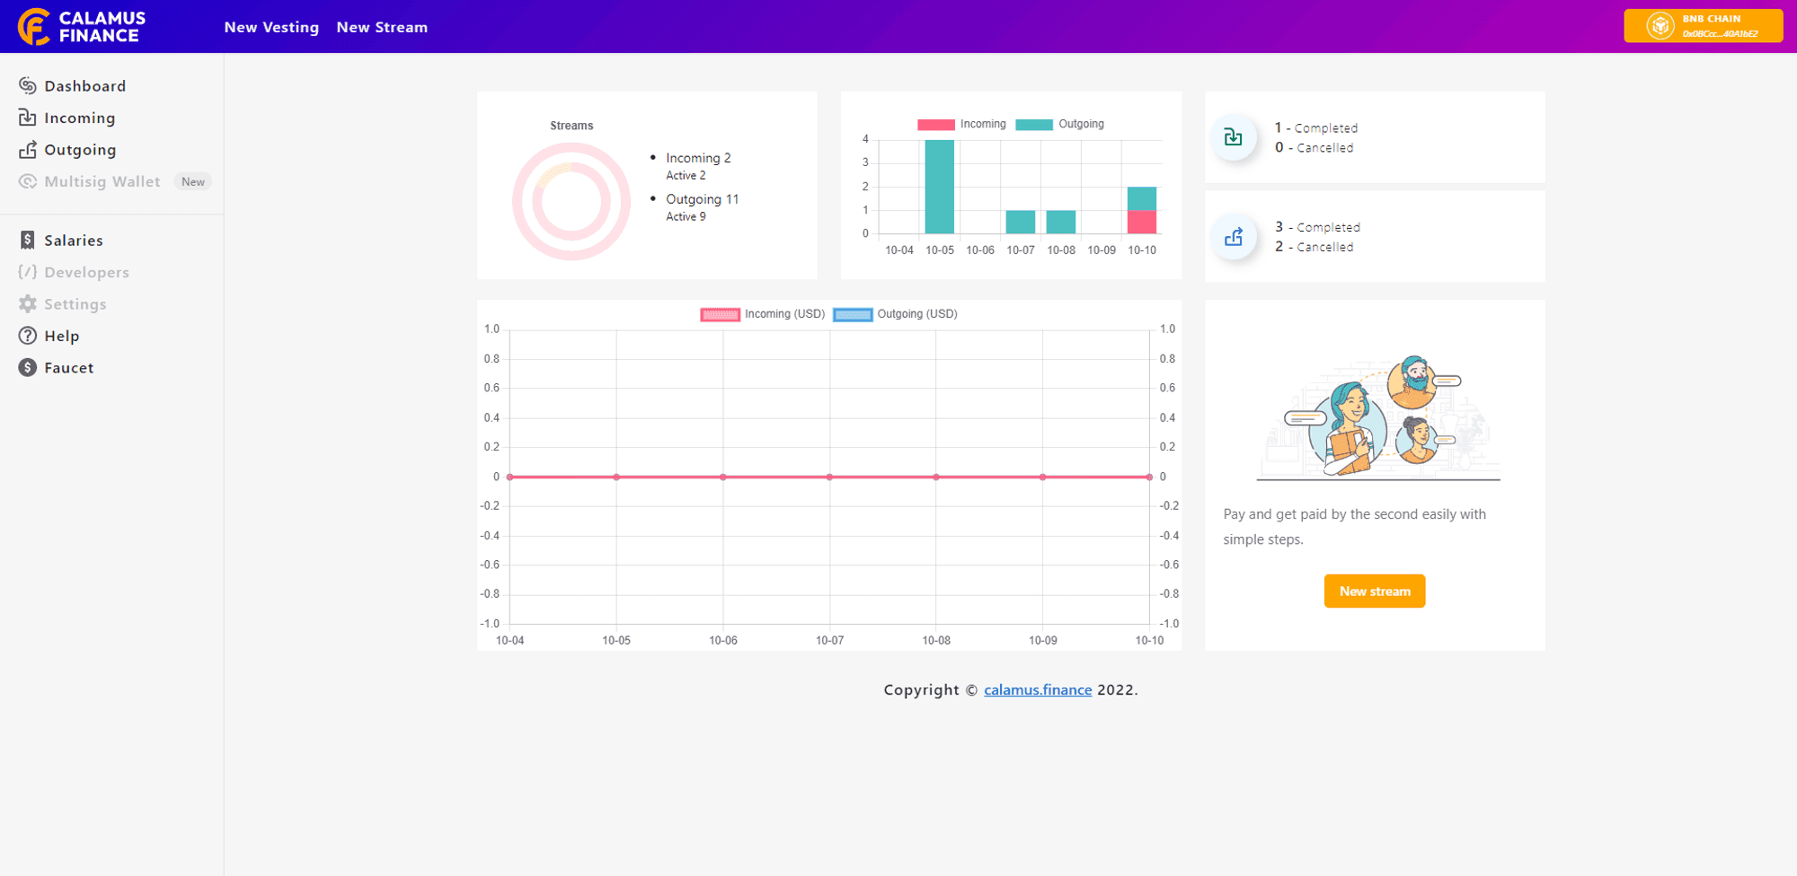Open Developers in the sidebar
Screen dimensions: 1797x876
87,272
